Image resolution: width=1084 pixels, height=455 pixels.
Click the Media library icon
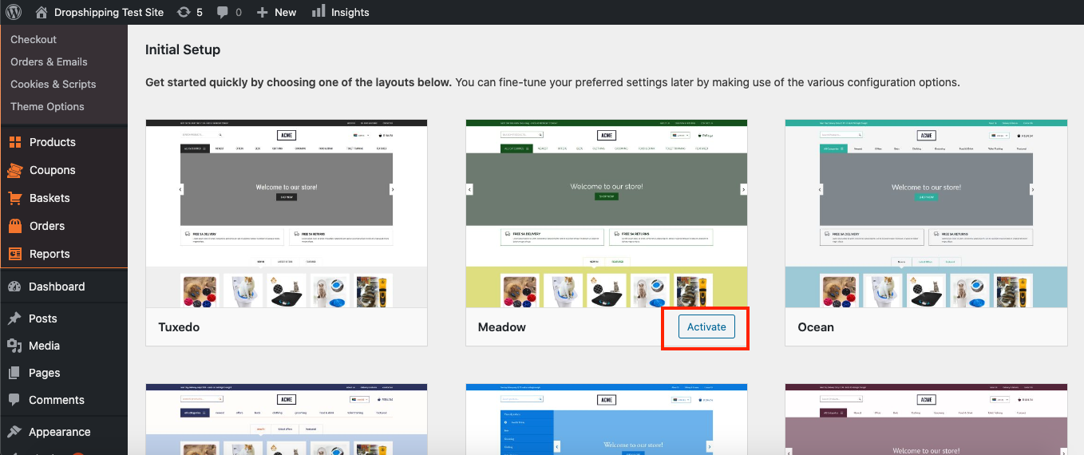(x=14, y=346)
